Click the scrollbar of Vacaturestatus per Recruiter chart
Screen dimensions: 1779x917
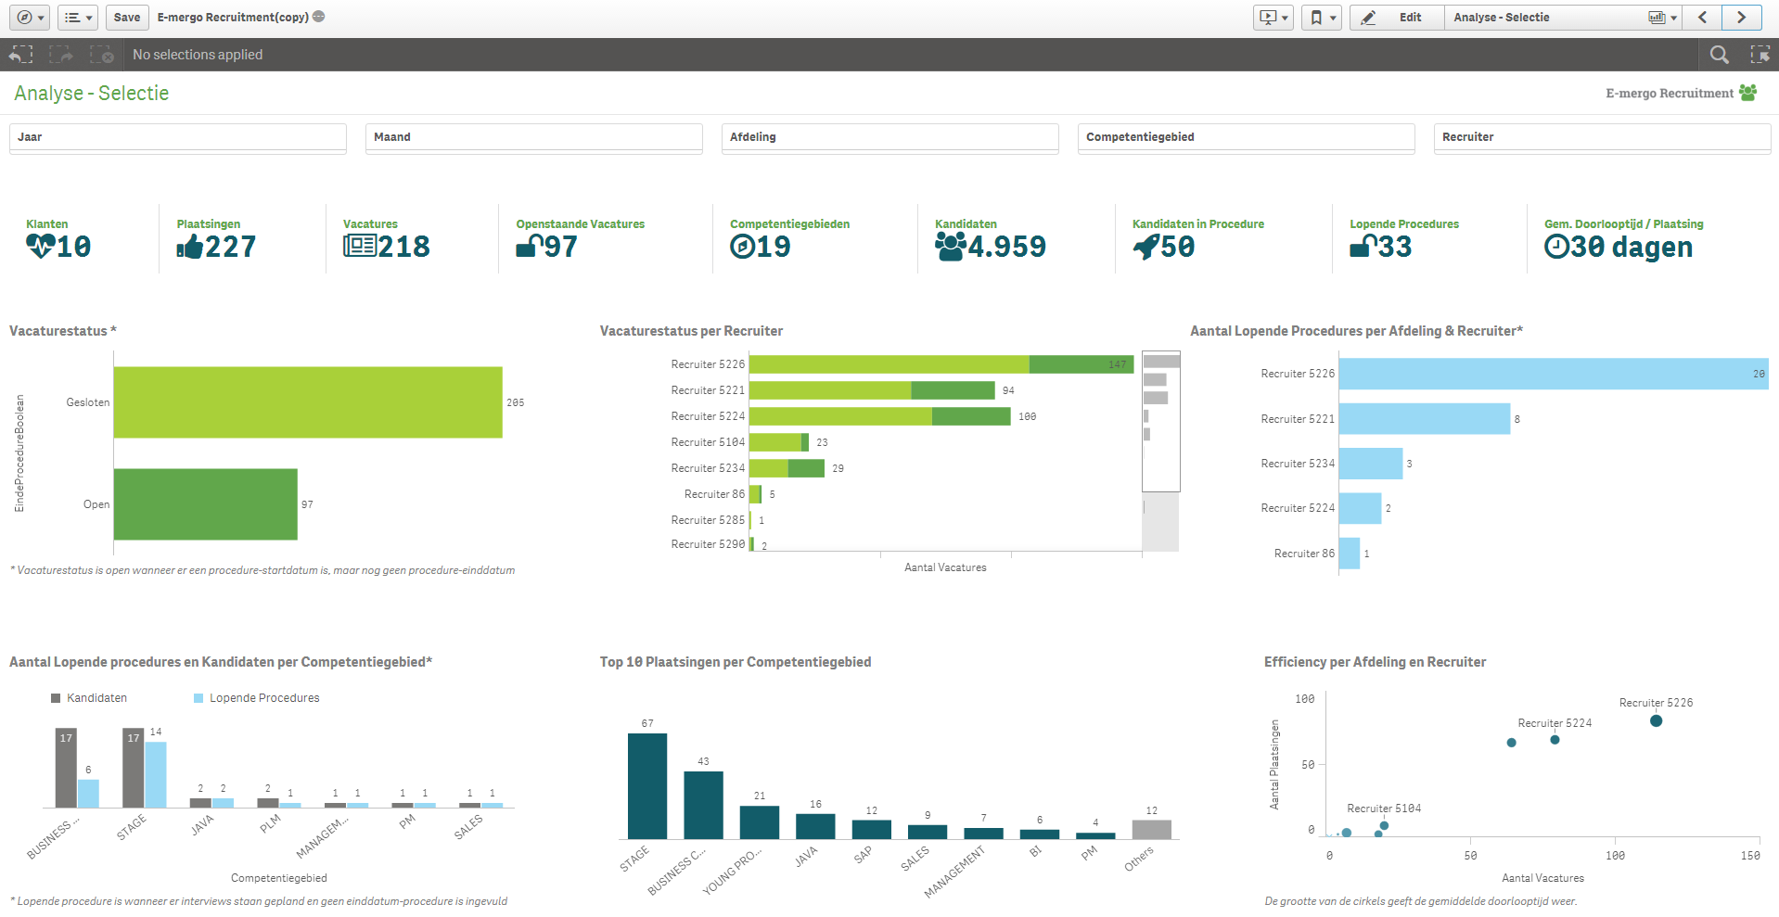[1160, 421]
